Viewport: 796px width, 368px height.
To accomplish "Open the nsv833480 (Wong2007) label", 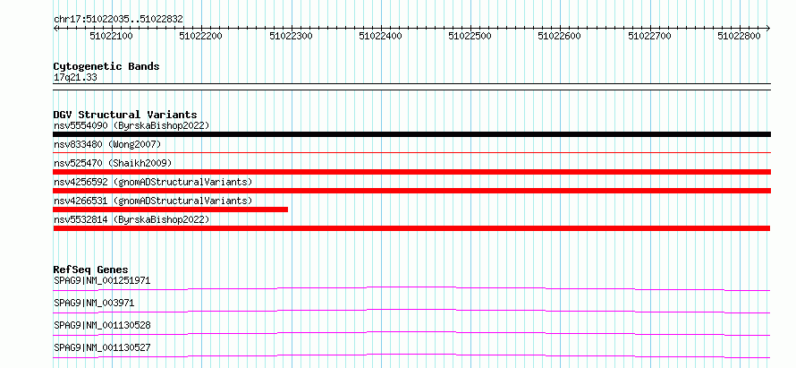I will click(107, 144).
